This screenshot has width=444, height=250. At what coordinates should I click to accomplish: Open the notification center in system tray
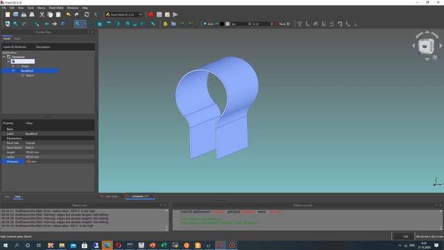click(x=436, y=245)
